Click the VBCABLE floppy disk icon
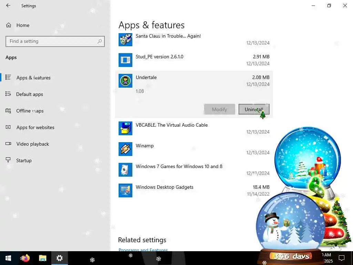The width and height of the screenshot is (353, 265). (x=125, y=128)
